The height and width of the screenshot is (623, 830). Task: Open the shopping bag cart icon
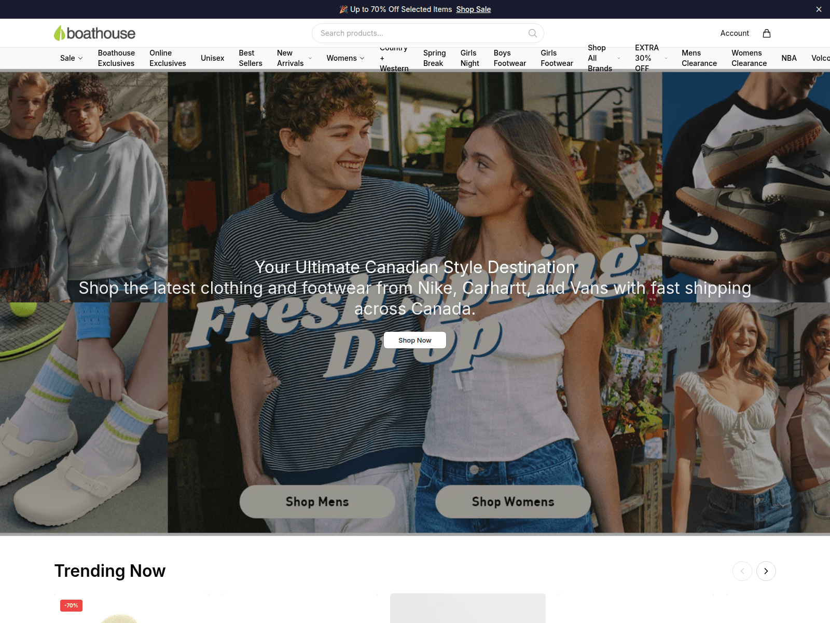pyautogui.click(x=766, y=33)
